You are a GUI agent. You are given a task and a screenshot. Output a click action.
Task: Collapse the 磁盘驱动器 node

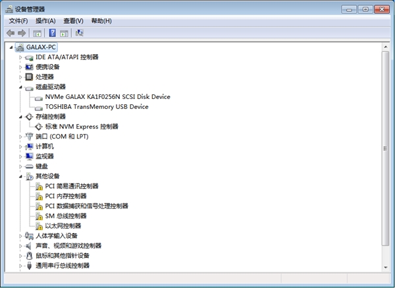coord(20,87)
